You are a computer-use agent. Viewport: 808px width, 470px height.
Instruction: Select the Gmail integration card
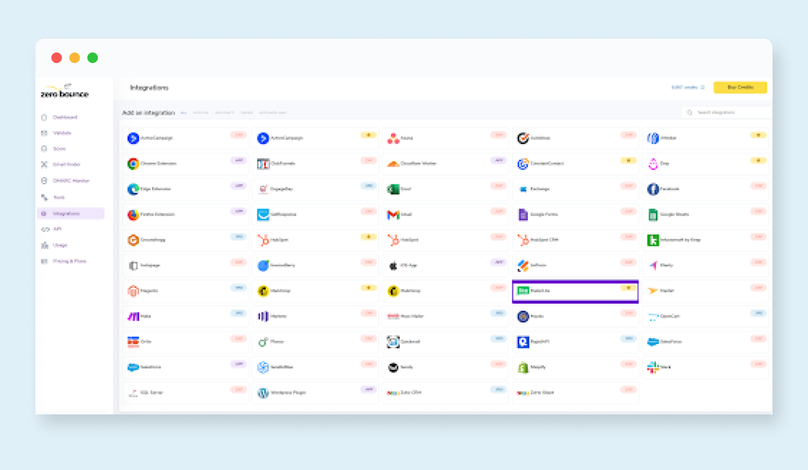click(x=444, y=215)
